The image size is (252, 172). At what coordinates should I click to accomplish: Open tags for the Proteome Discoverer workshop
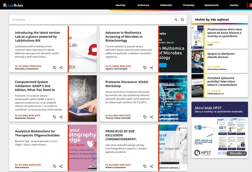145,117
